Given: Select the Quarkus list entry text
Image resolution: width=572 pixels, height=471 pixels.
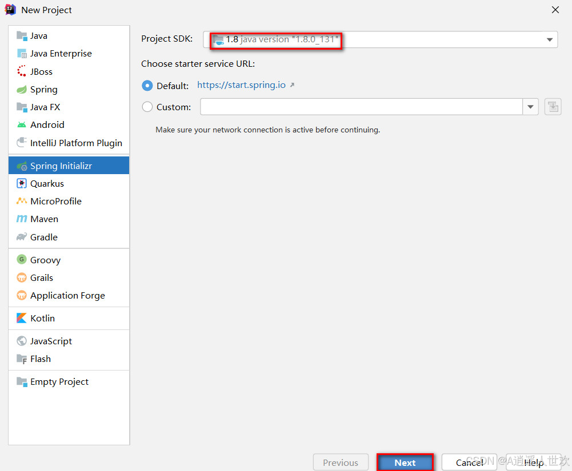Looking at the screenshot, I should pos(47,184).
